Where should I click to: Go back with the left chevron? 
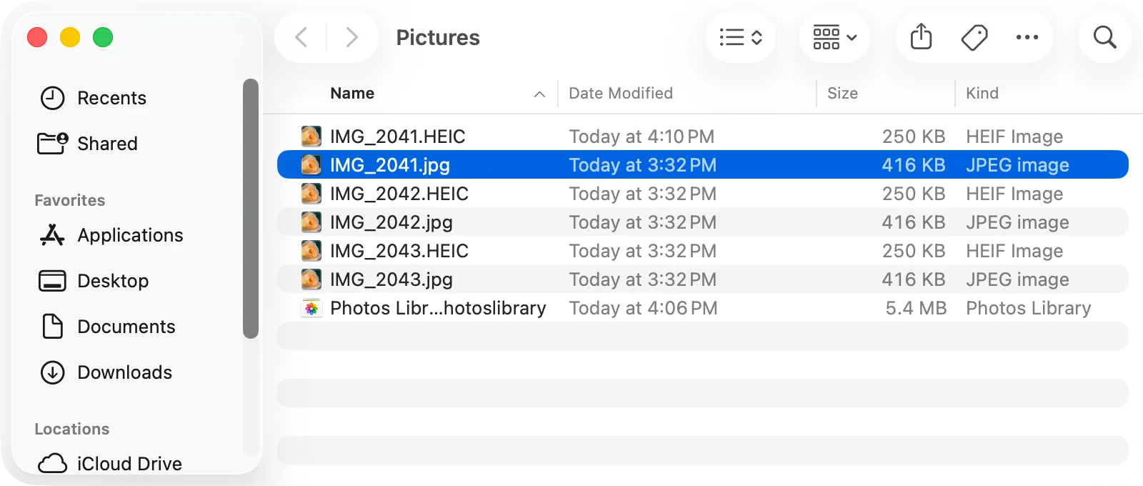point(301,37)
